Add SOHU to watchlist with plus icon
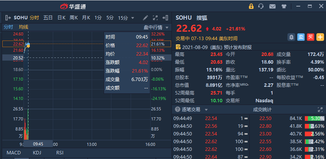The height and width of the screenshot is (159, 326). [x=320, y=37]
